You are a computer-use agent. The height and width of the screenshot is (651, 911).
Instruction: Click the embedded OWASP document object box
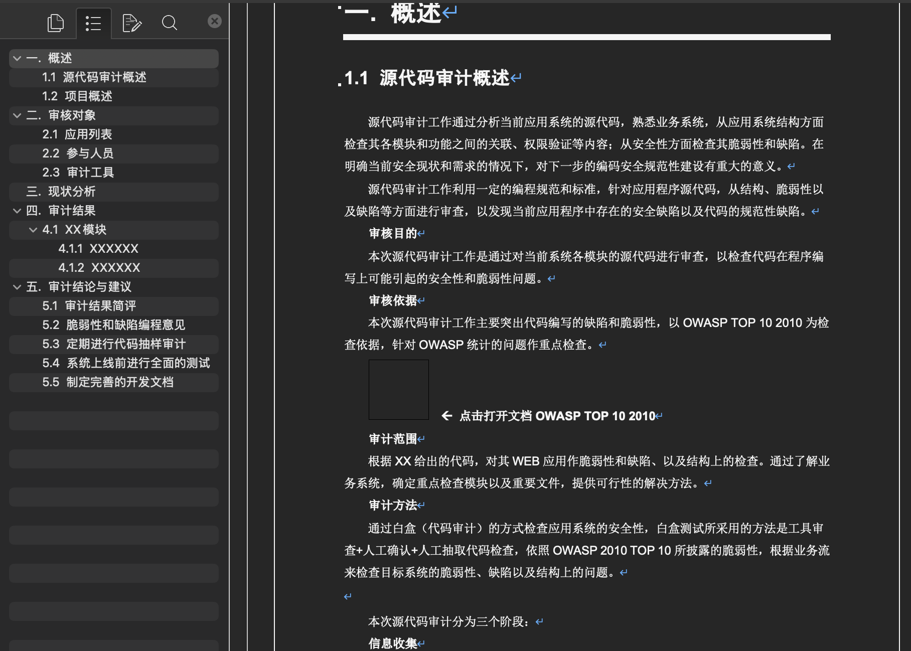point(399,390)
